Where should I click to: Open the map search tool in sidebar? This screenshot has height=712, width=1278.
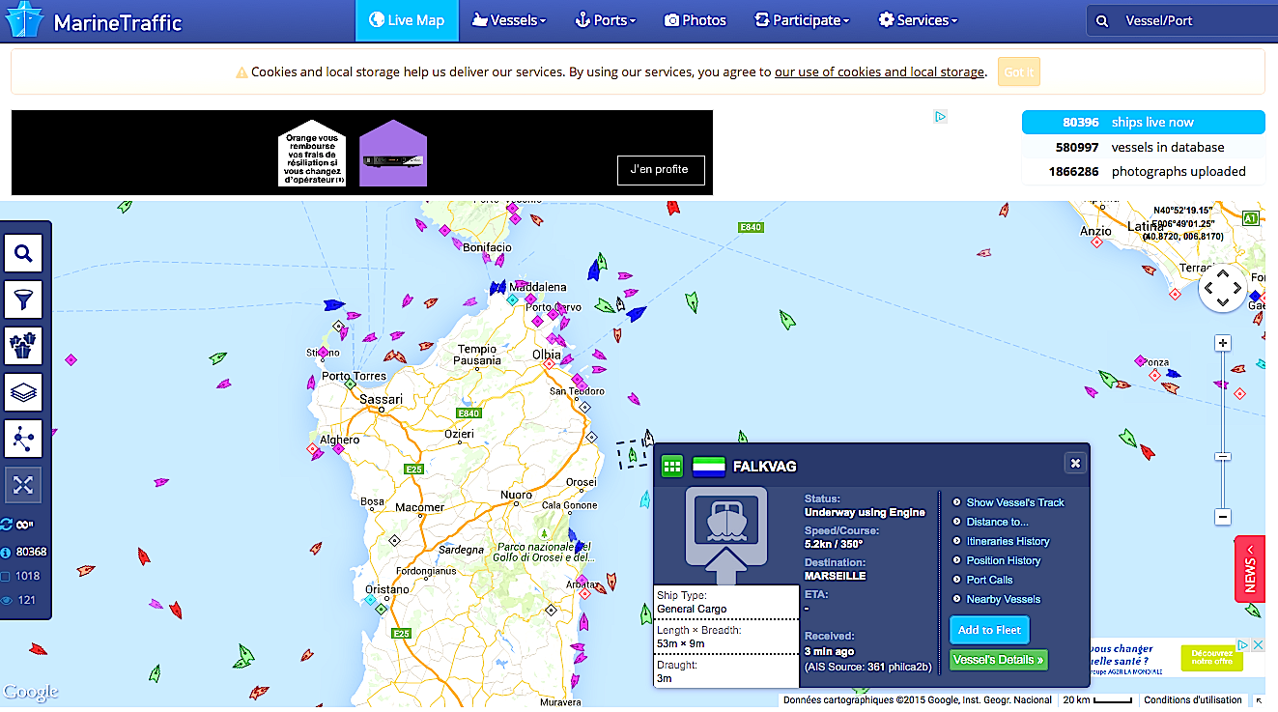click(23, 254)
